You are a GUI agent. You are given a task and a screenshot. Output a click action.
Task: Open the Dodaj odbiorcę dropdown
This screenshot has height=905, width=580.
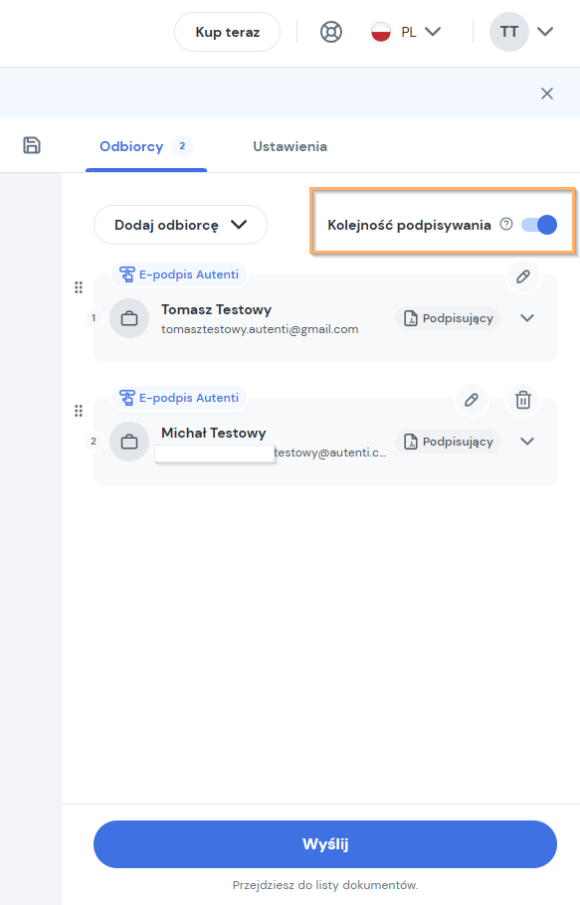point(180,225)
